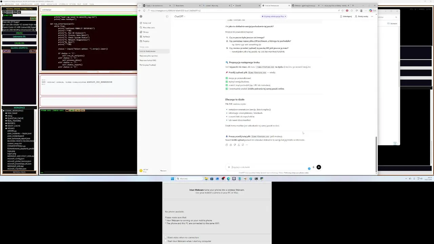Click the CAPTURE snippet button
The image size is (434, 244).
(6, 51)
